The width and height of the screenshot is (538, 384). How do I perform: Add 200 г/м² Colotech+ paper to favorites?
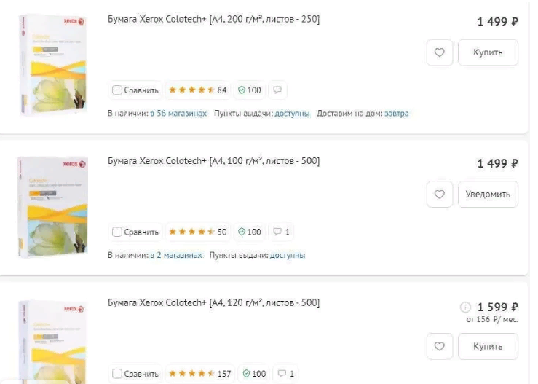click(440, 52)
